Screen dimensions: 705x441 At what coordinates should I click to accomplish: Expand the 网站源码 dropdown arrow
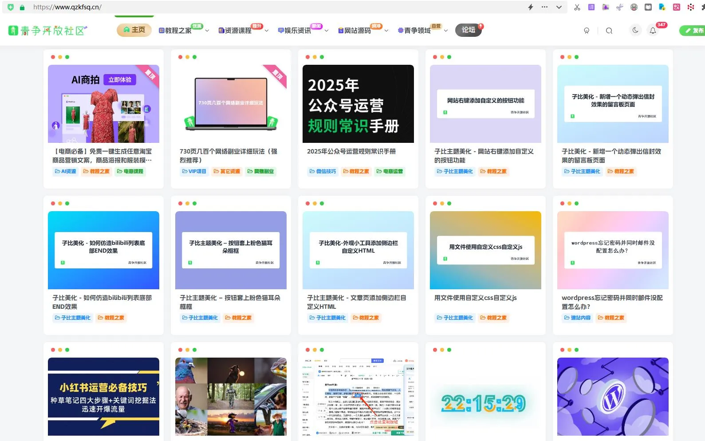(386, 31)
